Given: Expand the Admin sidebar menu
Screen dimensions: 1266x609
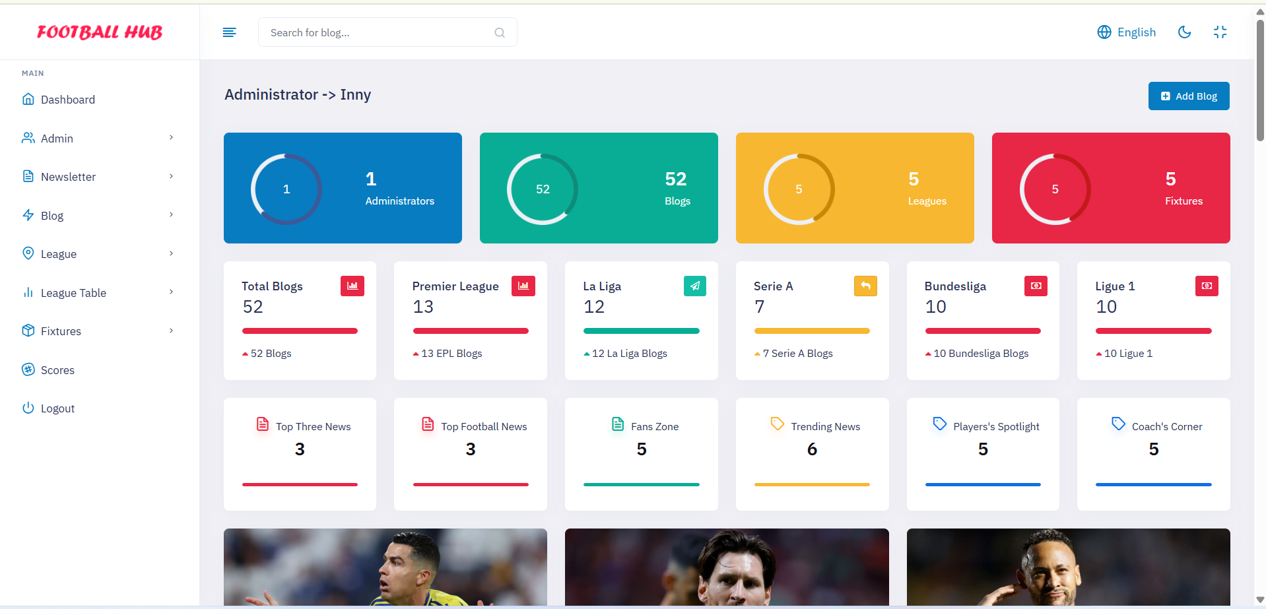Looking at the screenshot, I should [x=98, y=139].
